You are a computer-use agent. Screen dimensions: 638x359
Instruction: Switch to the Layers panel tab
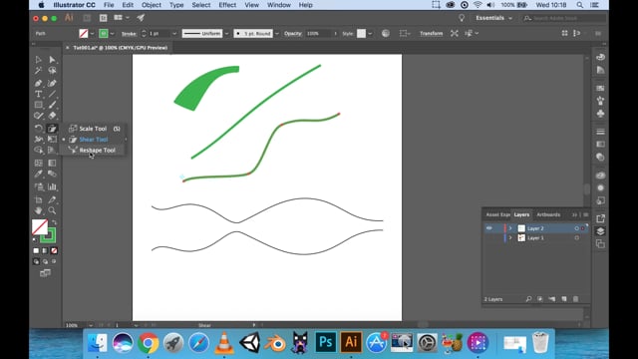click(x=521, y=215)
